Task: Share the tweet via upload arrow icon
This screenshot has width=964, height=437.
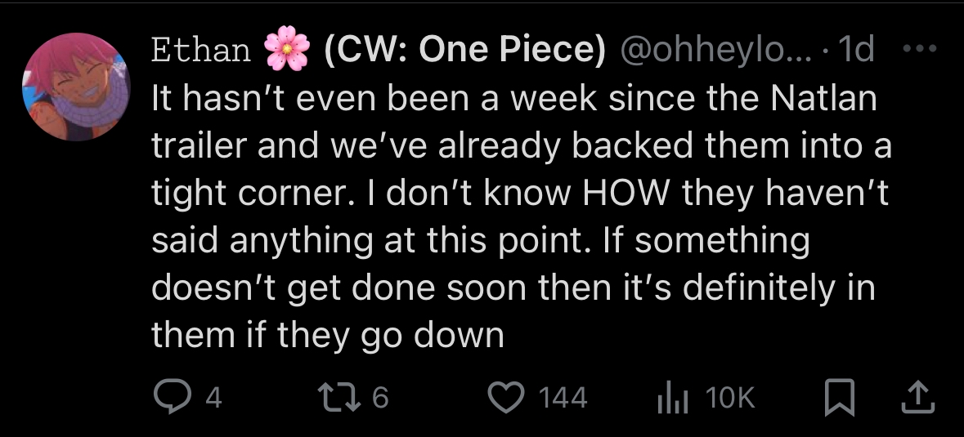Action: 916,397
